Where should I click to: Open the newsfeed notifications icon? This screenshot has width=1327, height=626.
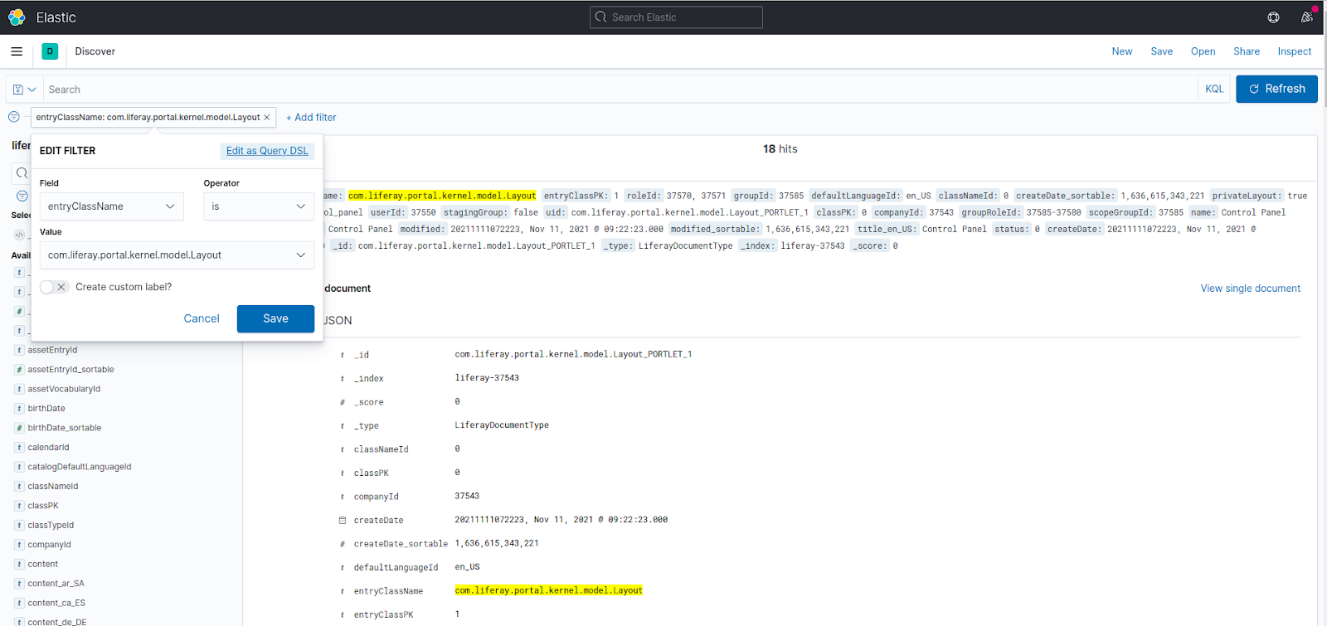[x=1306, y=17]
